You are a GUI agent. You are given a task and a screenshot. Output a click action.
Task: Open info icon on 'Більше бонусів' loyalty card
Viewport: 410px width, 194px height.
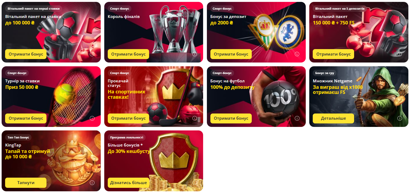point(195,183)
